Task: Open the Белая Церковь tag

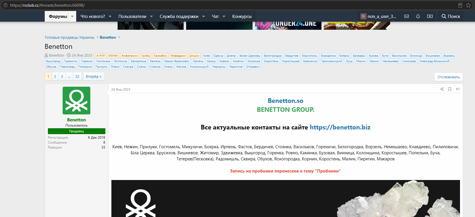Action: tap(250, 56)
